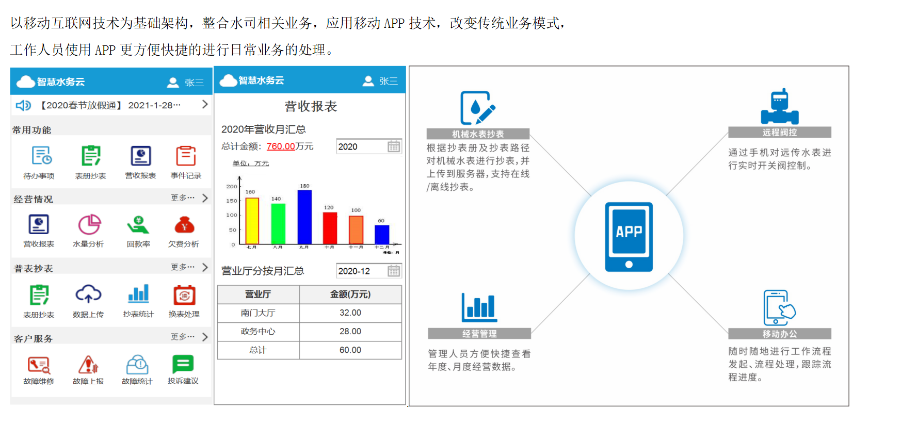Click the 抄表统计 bar chart icon
Image resolution: width=917 pixels, height=441 pixels.
(x=138, y=295)
